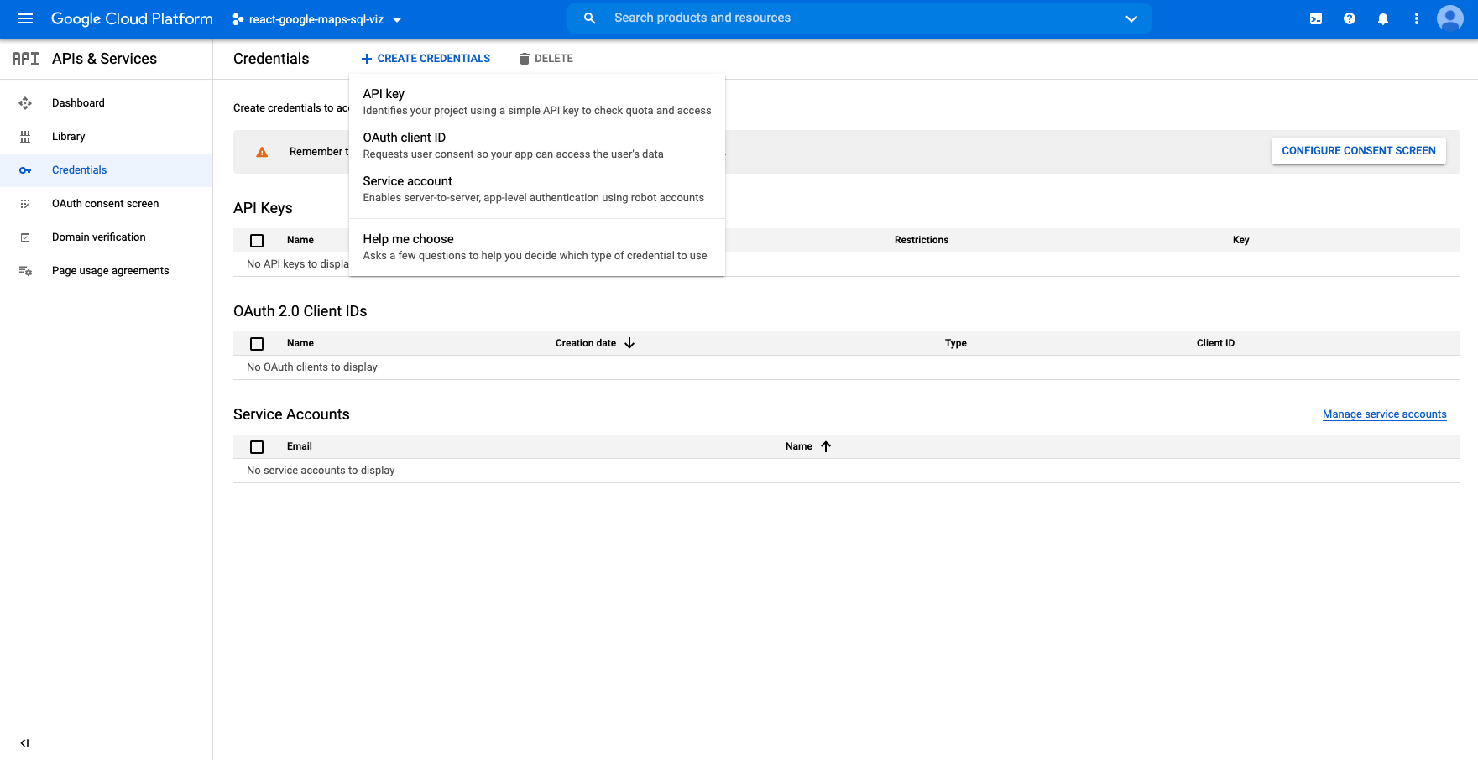Click 'No OAuth clients to display' text
The image size is (1478, 760).
312,367
